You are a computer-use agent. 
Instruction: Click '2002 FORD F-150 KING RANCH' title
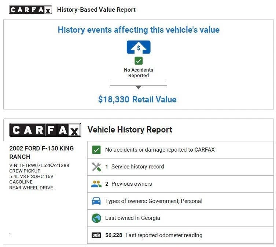tap(41, 153)
